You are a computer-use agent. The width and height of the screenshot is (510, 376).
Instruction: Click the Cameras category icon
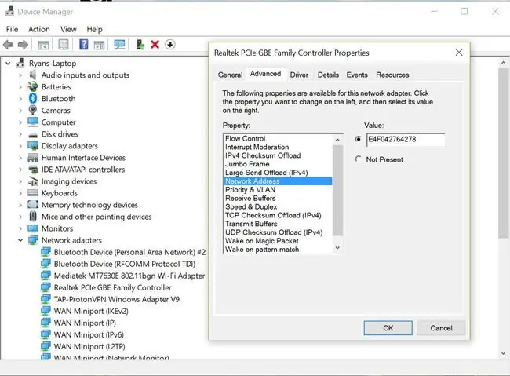[x=33, y=110]
